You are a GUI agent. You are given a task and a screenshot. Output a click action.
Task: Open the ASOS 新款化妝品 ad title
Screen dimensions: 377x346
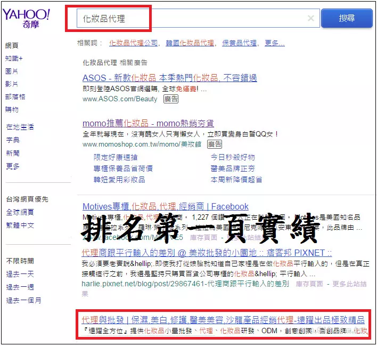pyautogui.click(x=170, y=78)
